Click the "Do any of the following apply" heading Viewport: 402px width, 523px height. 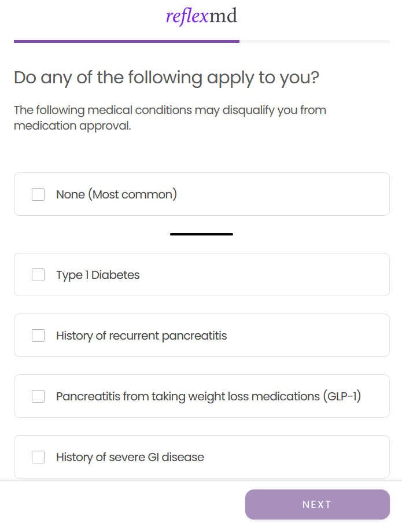167,78
